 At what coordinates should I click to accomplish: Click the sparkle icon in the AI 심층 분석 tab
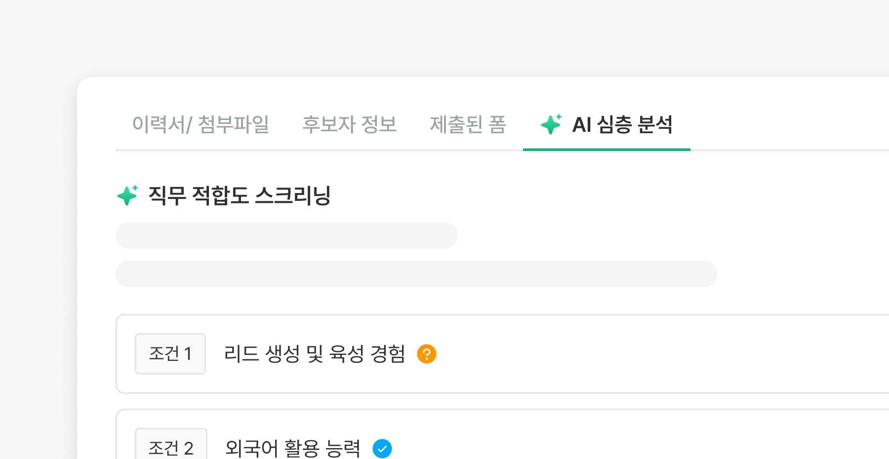551,124
